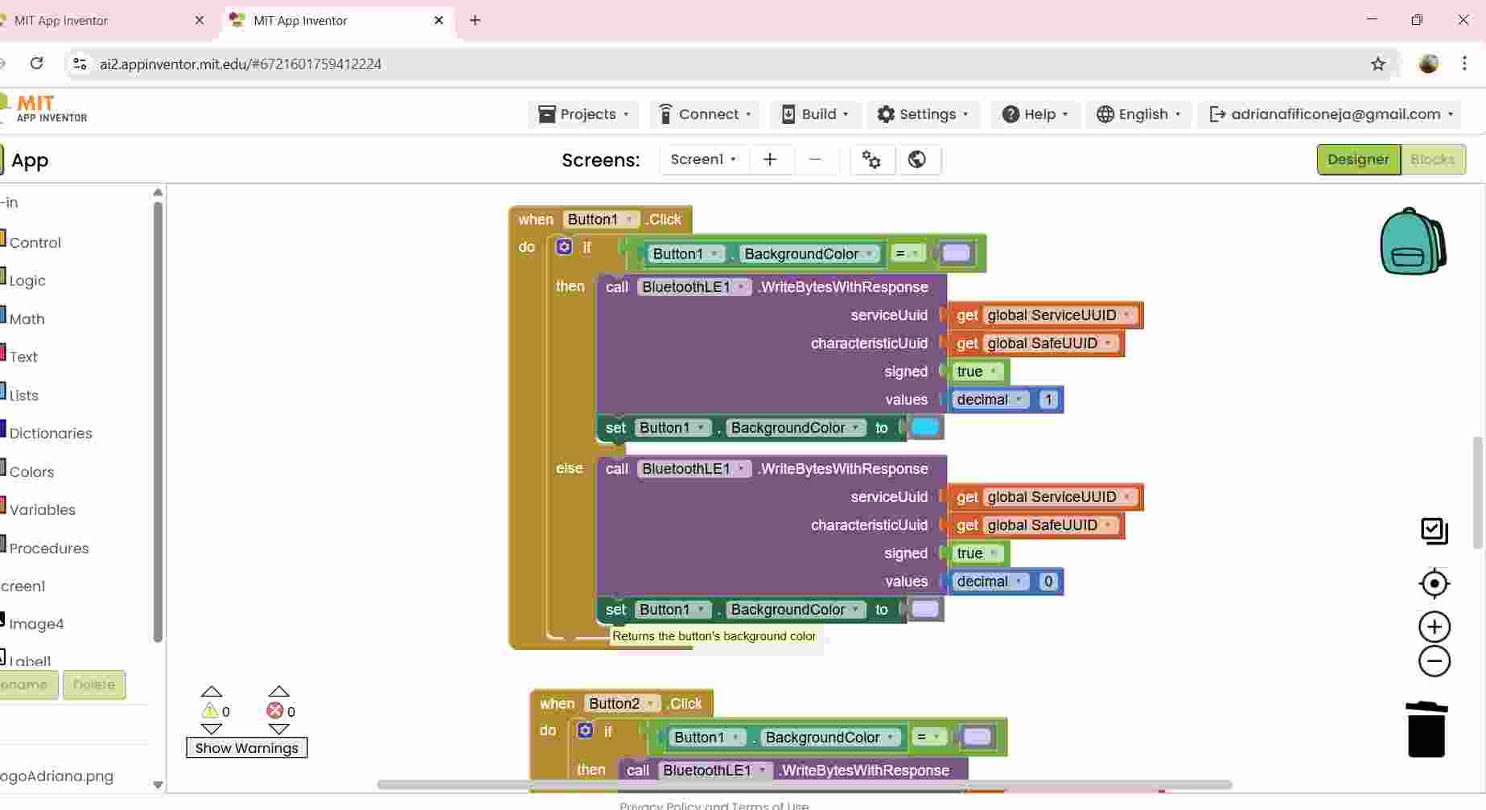Pick the color compared in Button1 if condition
This screenshot has height=810, width=1486.
(x=956, y=253)
